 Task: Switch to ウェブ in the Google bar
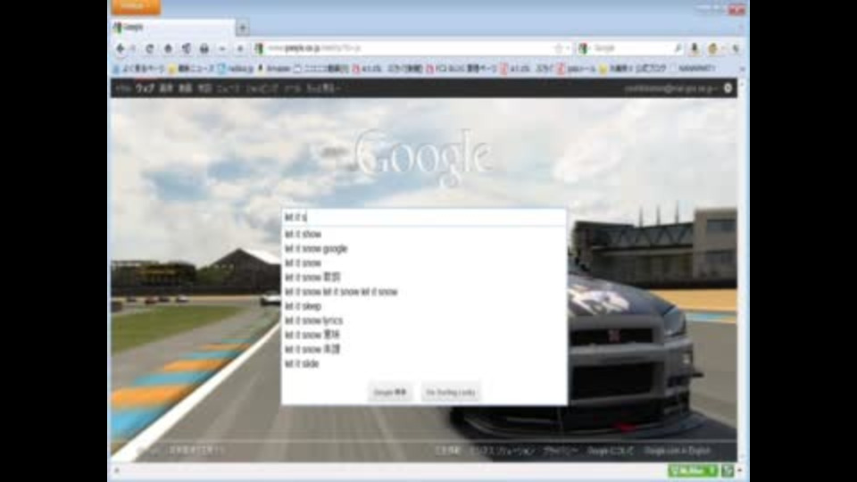point(145,88)
